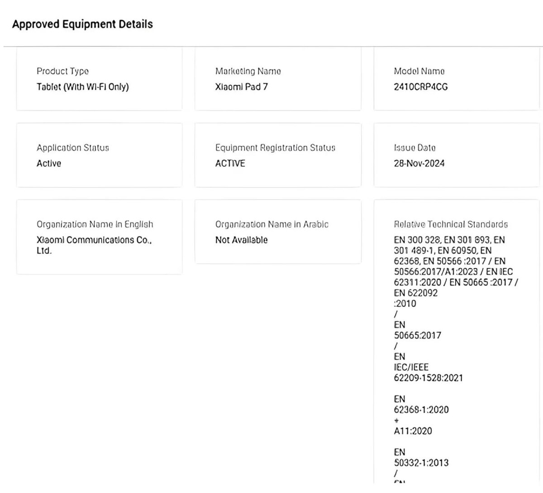Click the Organization Name in Arabic label
Image resolution: width=543 pixels, height=493 pixels.
[x=271, y=224]
